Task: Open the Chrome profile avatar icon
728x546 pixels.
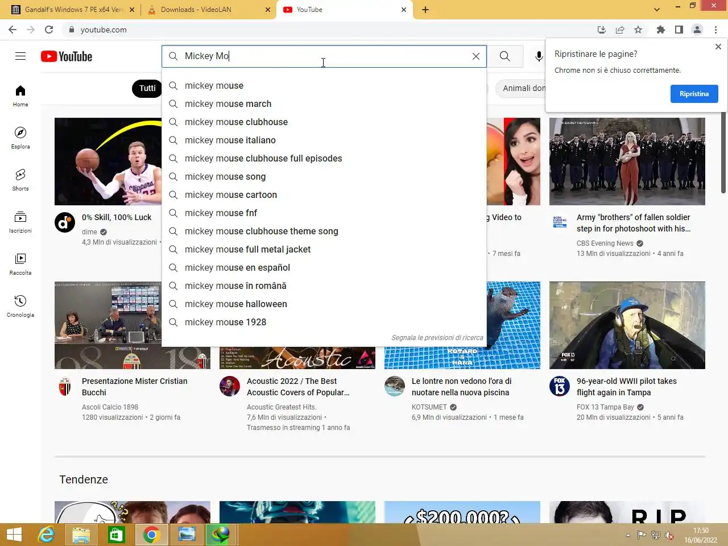Action: point(697,30)
